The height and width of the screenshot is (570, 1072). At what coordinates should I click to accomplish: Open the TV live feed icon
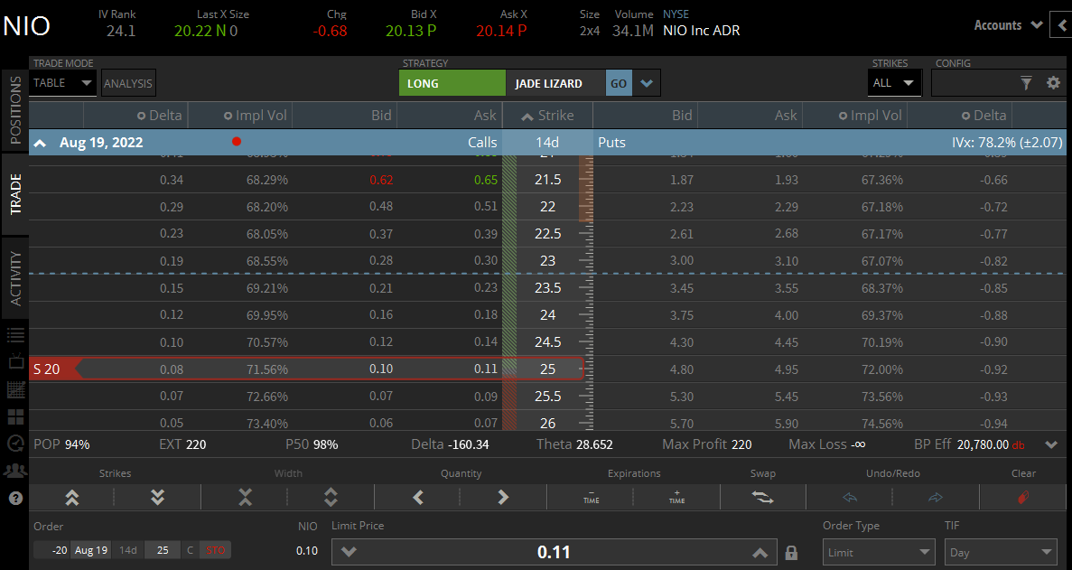[x=15, y=362]
